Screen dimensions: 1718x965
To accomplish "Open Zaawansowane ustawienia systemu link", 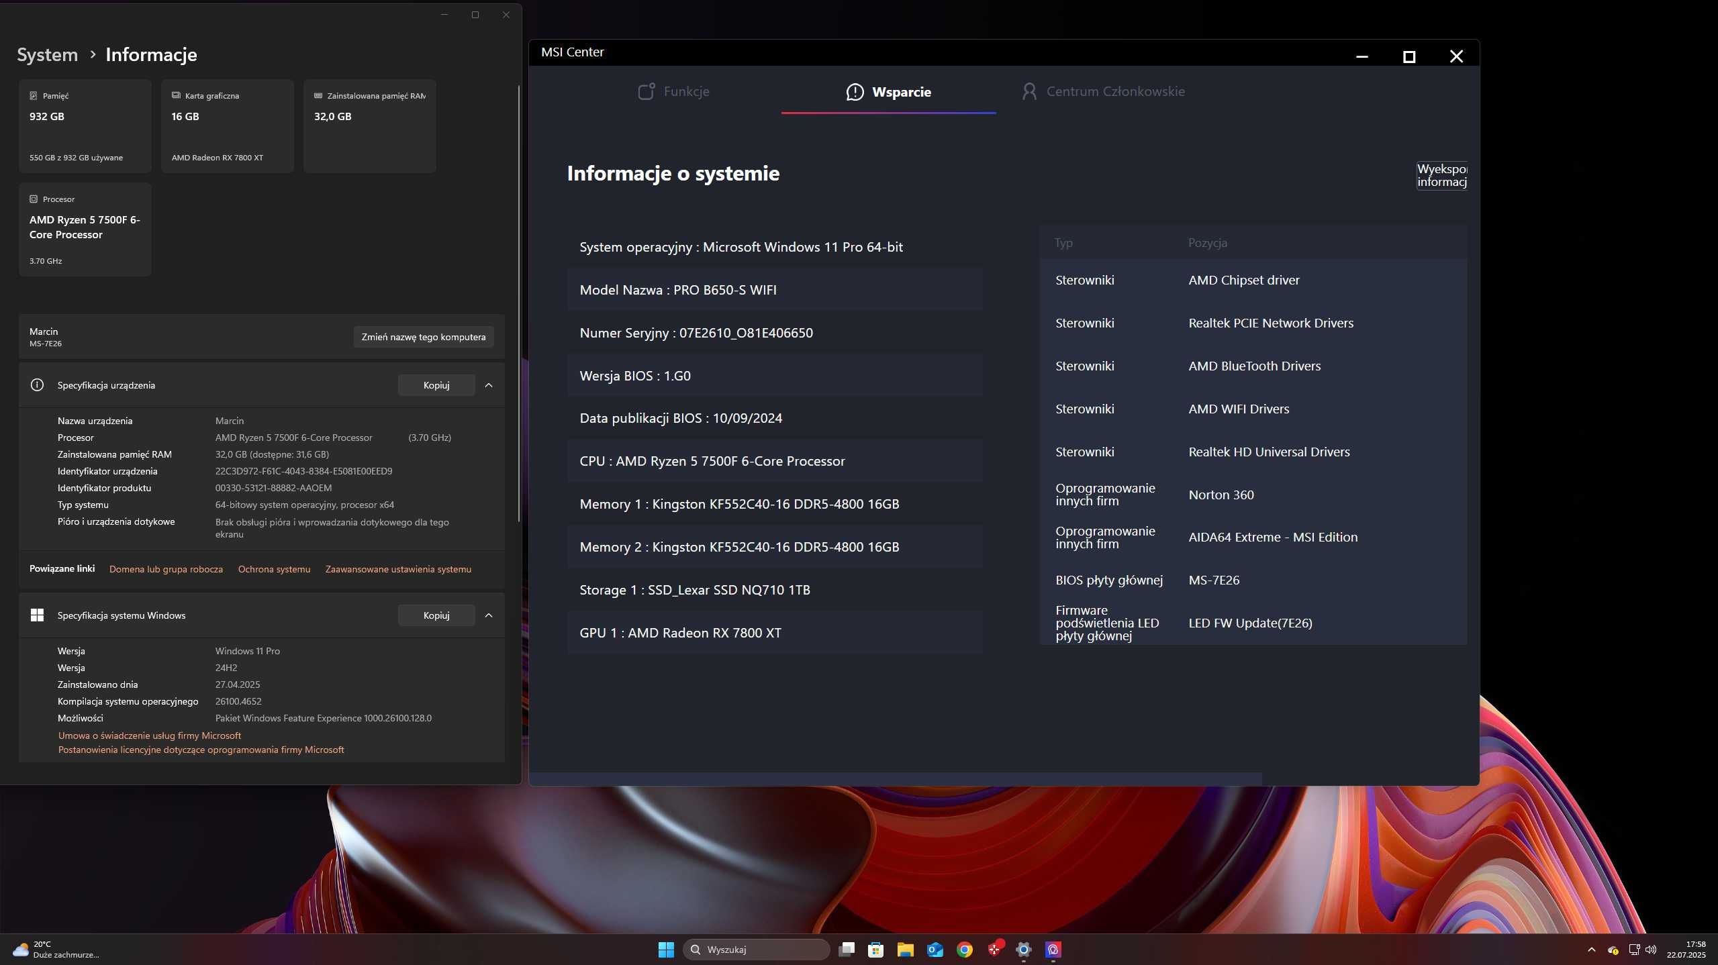I will (x=398, y=569).
